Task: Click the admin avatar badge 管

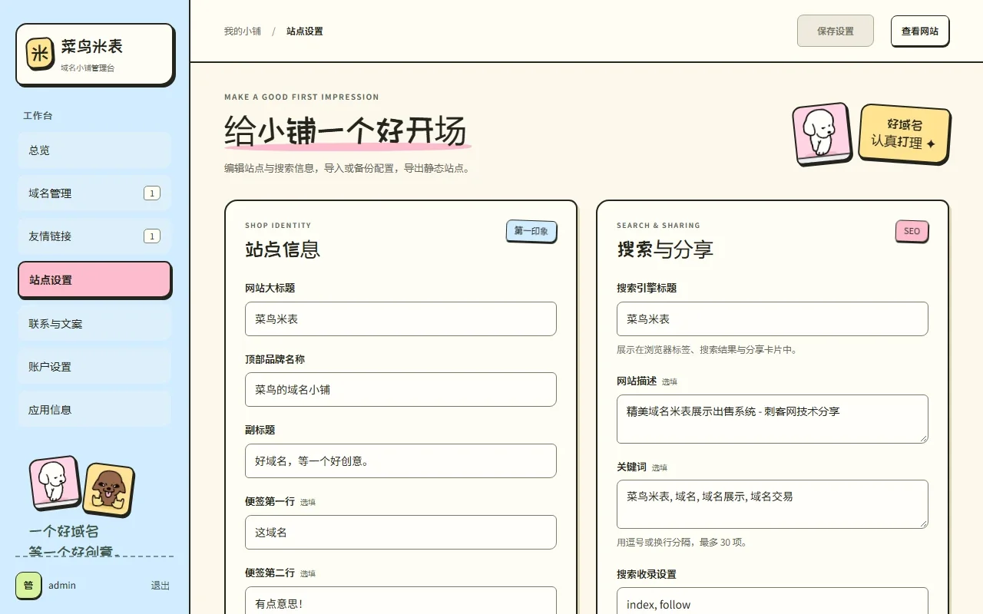Action: tap(28, 585)
